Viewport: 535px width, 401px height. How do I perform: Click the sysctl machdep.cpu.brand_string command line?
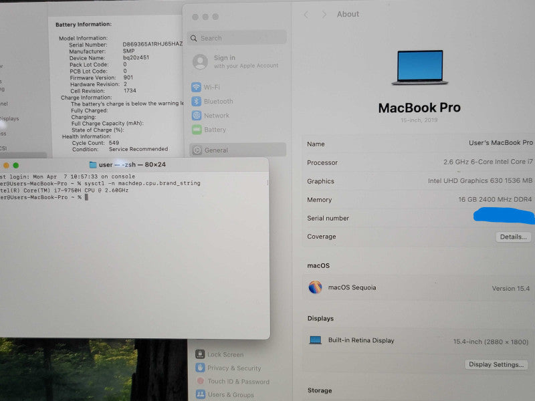pyautogui.click(x=142, y=183)
